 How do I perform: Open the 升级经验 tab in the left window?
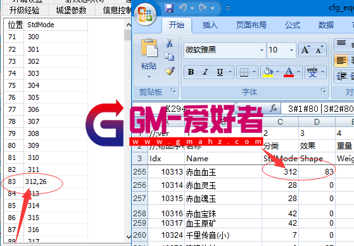coord(25,10)
